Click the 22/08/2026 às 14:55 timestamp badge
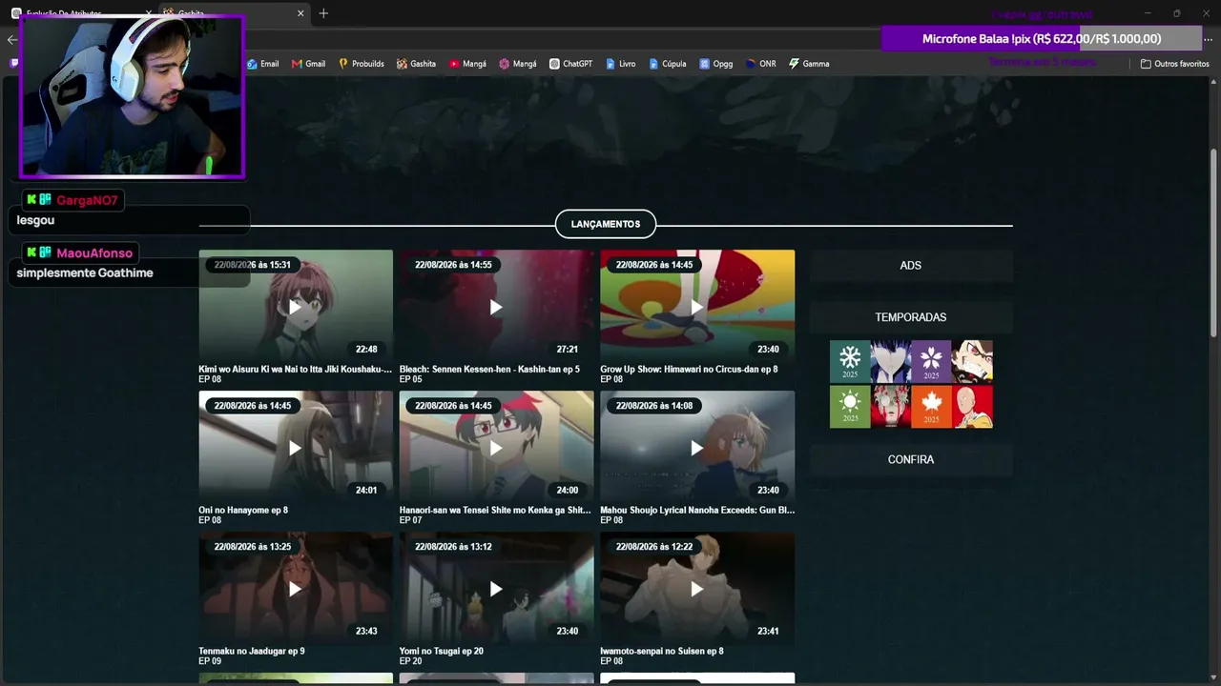The image size is (1221, 686). (453, 265)
